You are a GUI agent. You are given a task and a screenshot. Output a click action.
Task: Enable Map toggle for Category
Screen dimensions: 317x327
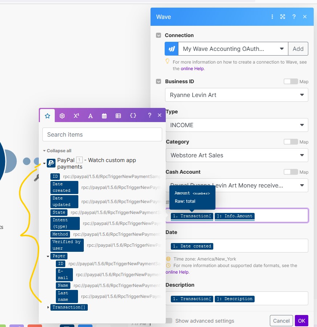click(x=291, y=142)
